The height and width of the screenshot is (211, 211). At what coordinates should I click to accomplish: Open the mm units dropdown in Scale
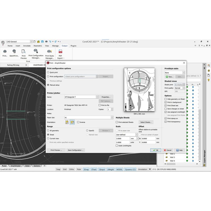137,138
